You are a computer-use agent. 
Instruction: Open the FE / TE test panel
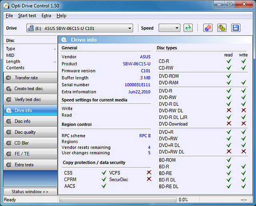coord(30,154)
